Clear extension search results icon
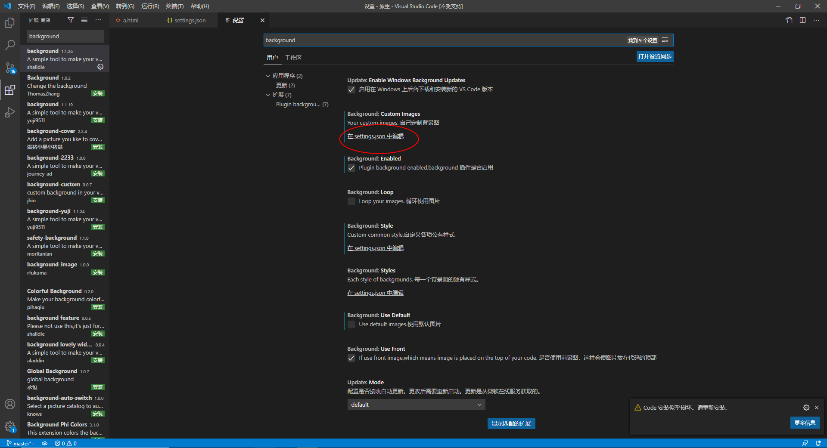827x448 pixels. (84, 20)
